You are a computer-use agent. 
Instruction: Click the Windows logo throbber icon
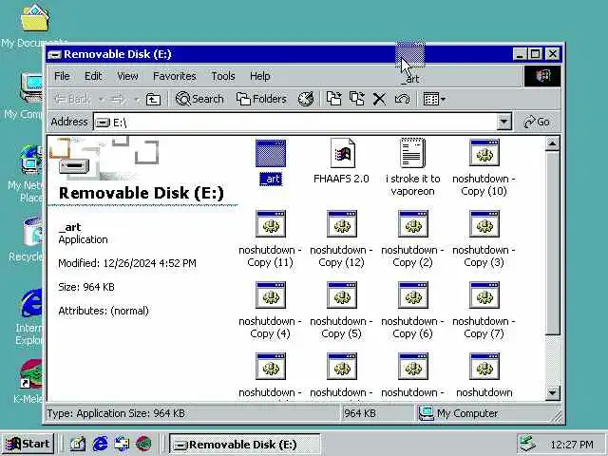(542, 76)
